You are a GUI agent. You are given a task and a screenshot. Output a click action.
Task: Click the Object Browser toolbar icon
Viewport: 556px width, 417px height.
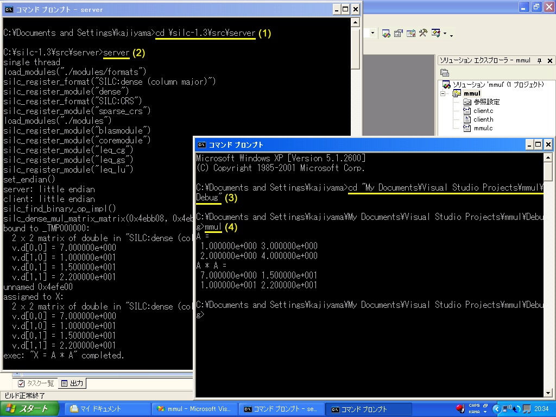pyautogui.click(x=411, y=33)
